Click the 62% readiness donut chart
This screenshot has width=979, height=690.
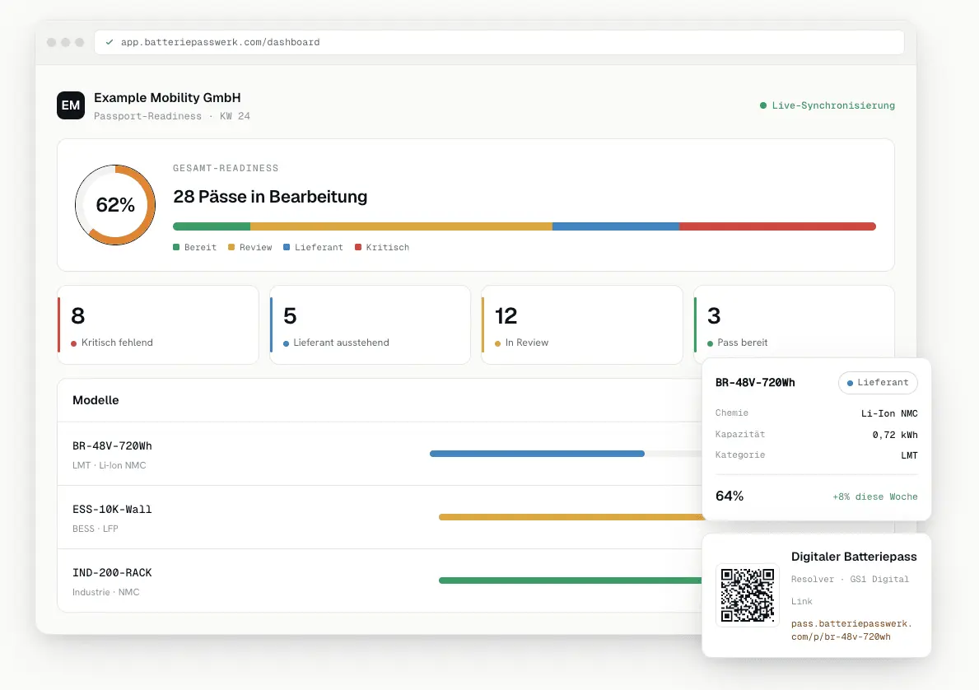point(115,205)
